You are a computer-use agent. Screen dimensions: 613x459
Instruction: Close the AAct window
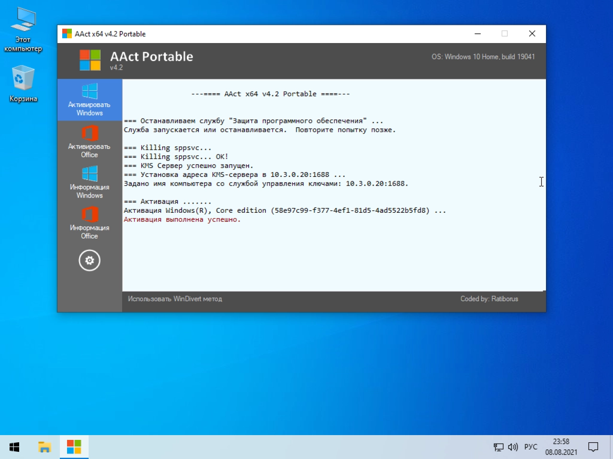[532, 33]
